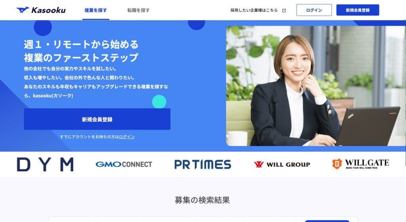Image resolution: width=406 pixels, height=222 pixels.
Task: Click the hero headline 週1・リモートから始める
Action: 81,44
